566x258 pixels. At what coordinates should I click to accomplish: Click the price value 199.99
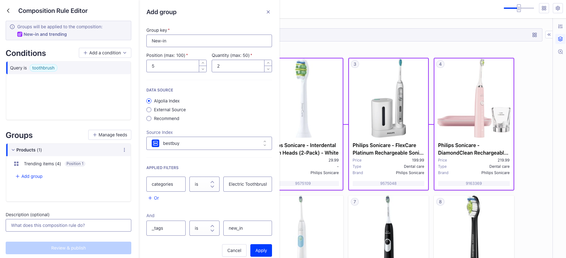418,160
